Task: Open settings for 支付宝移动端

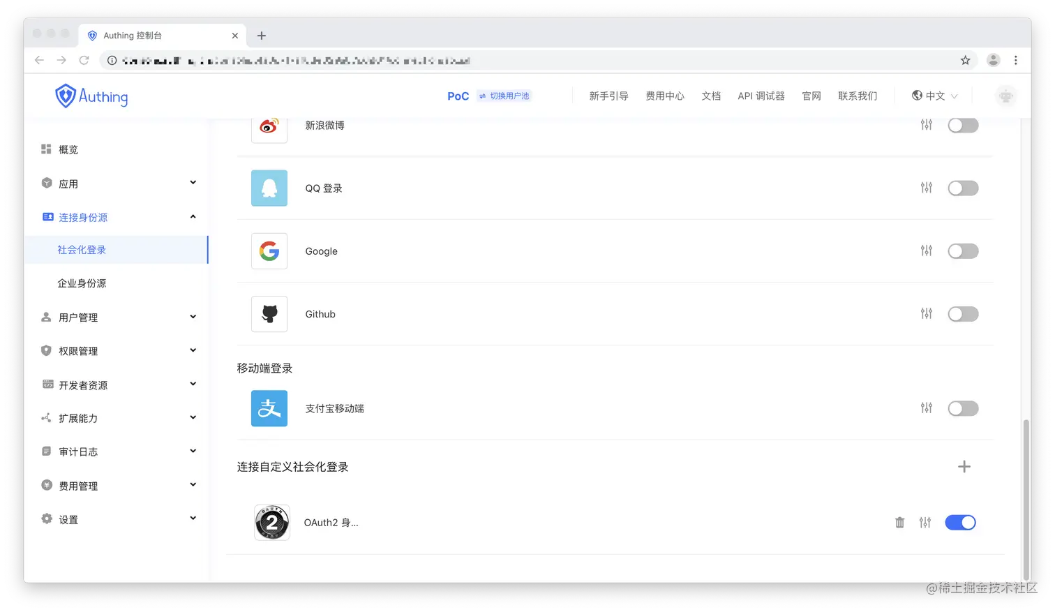Action: coord(926,408)
